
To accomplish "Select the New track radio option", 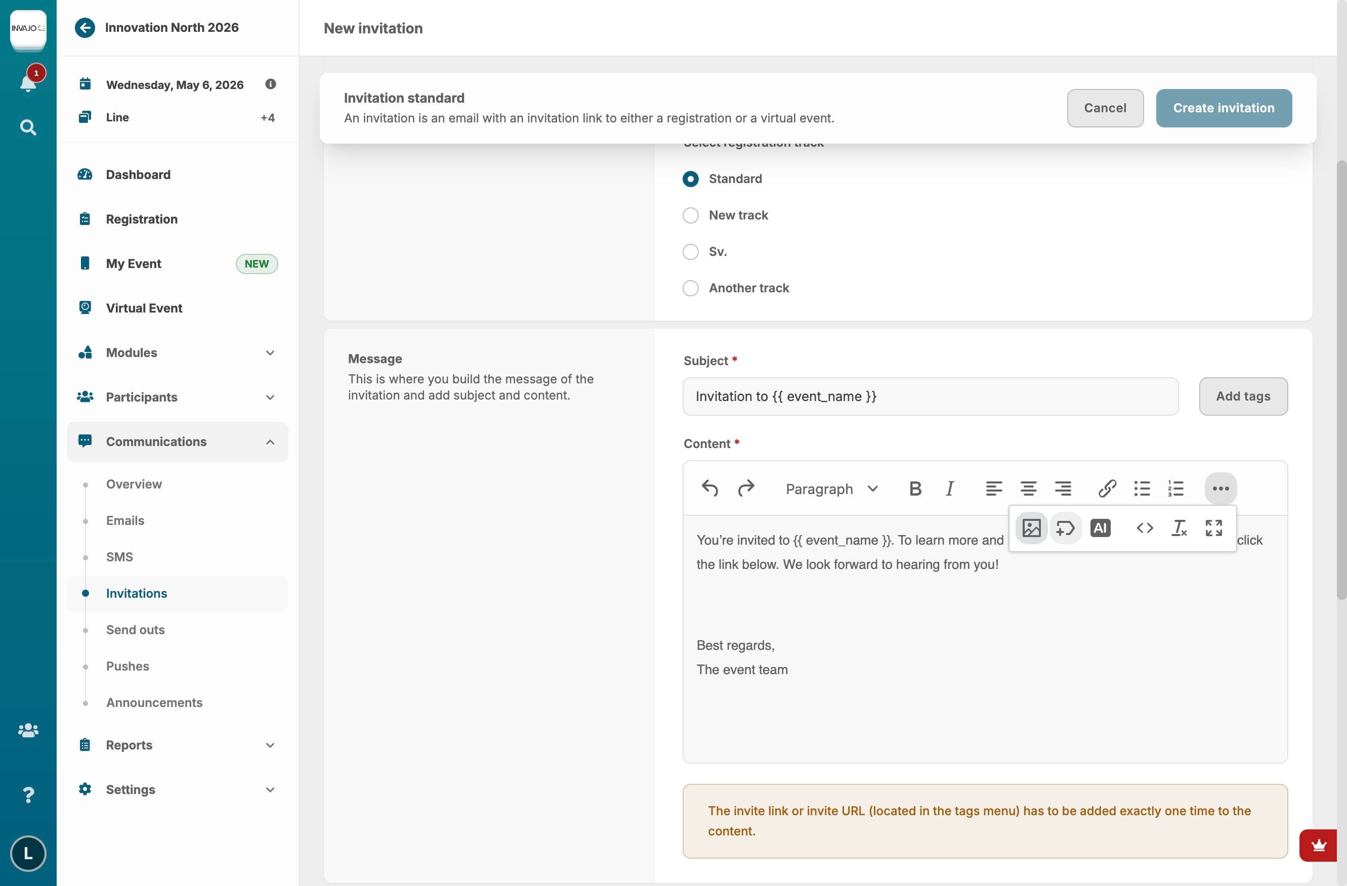I will tap(690, 215).
